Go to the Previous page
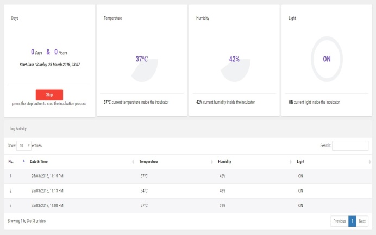 [x=339, y=221]
